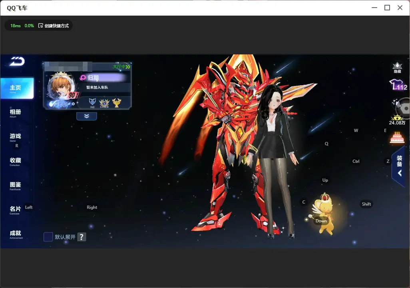Viewport: 410px width, 288px height.
Task: Open the avatar frame settings gear
Action: coord(73,104)
